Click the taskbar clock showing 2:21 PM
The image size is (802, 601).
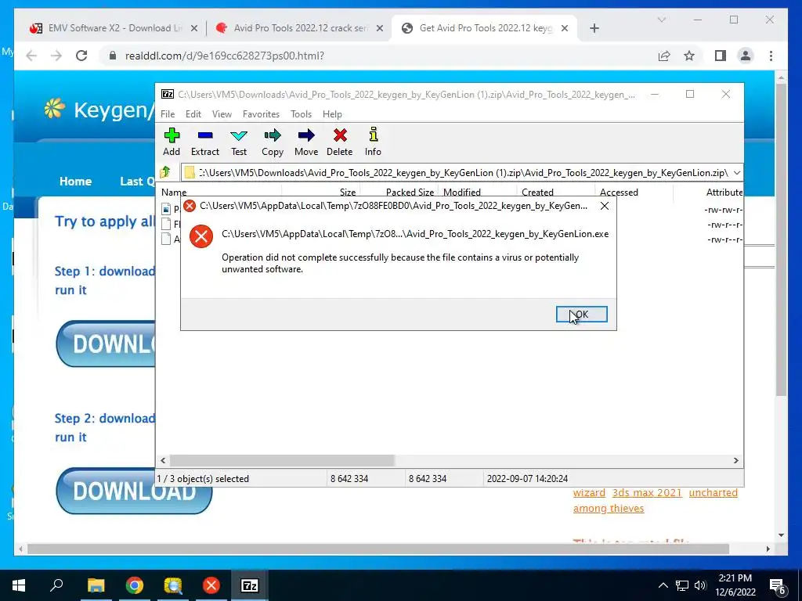tap(735, 585)
